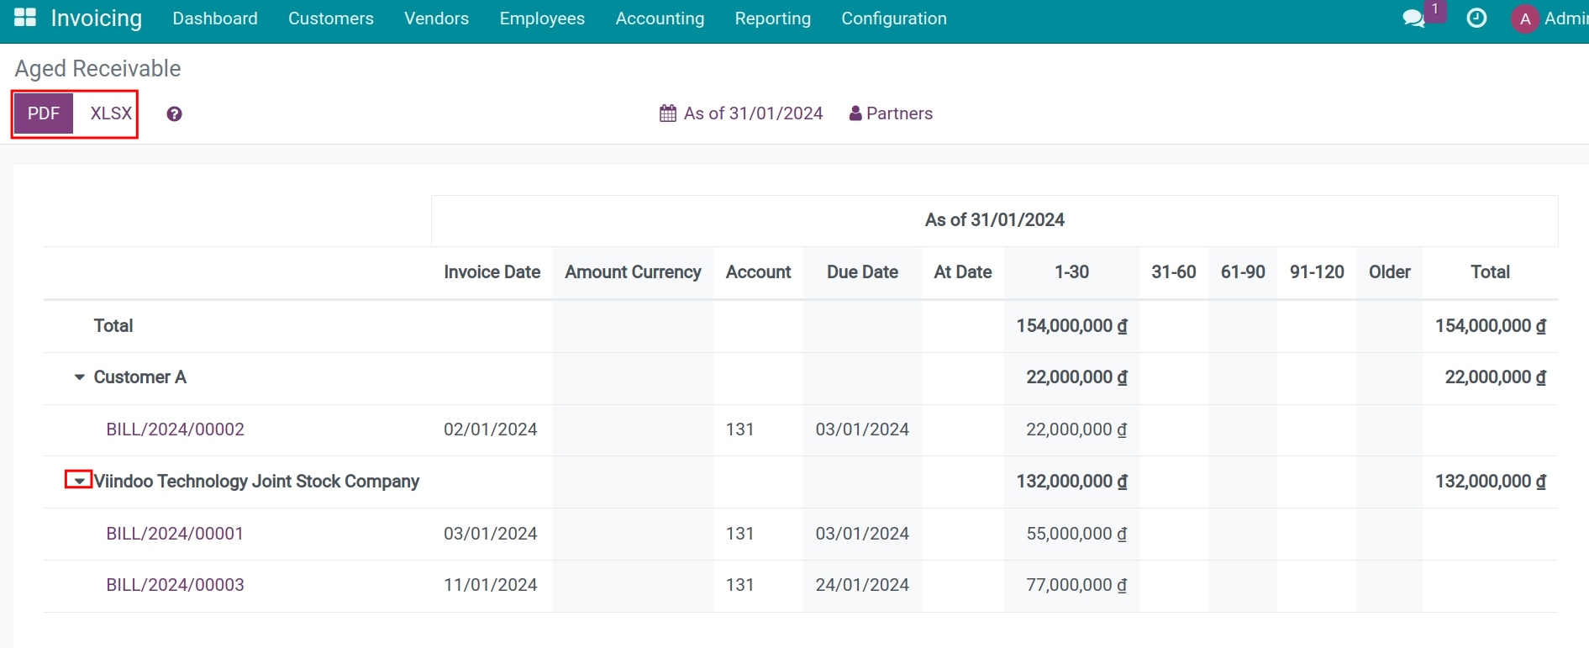
Task: Open invoice BILL/2024/00003
Action: pos(175,585)
